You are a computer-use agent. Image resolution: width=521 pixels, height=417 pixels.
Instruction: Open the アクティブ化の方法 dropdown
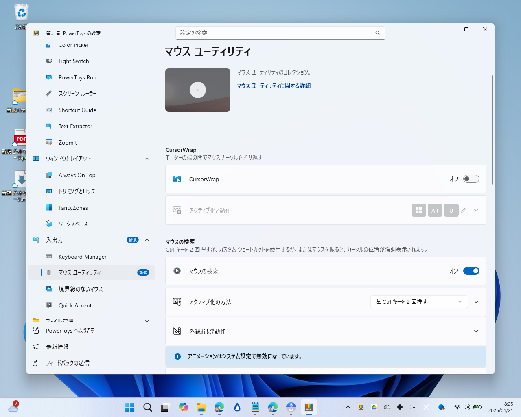(418, 302)
